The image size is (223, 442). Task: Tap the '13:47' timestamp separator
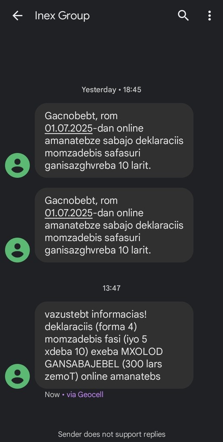tap(111, 288)
